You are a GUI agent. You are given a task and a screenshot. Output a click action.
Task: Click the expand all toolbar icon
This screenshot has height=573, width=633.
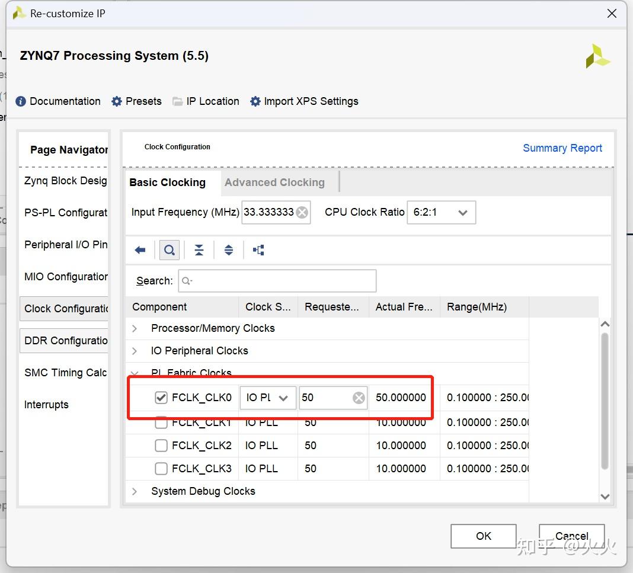click(229, 250)
